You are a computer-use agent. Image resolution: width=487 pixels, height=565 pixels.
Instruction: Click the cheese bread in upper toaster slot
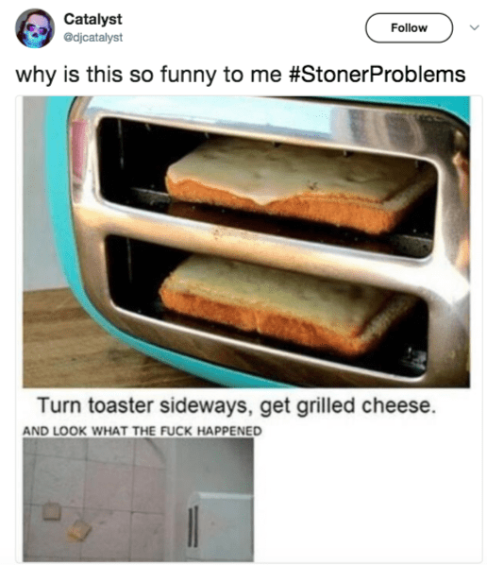pyautogui.click(x=299, y=184)
